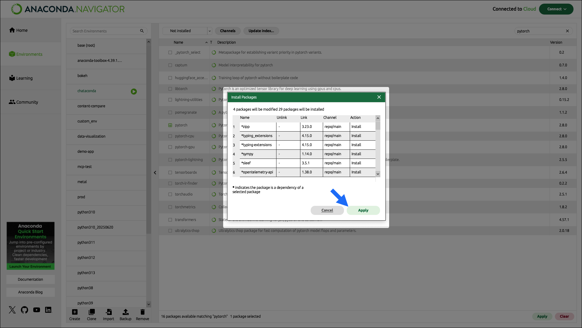The height and width of the screenshot is (328, 582).
Task: Cancel the Install Packages dialog
Action: pos(327,210)
